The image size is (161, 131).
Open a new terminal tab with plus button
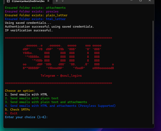coord(57,1)
